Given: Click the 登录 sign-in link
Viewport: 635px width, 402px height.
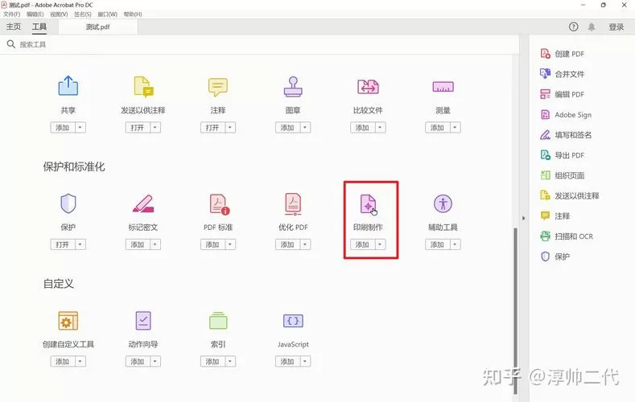Looking at the screenshot, I should click(616, 27).
